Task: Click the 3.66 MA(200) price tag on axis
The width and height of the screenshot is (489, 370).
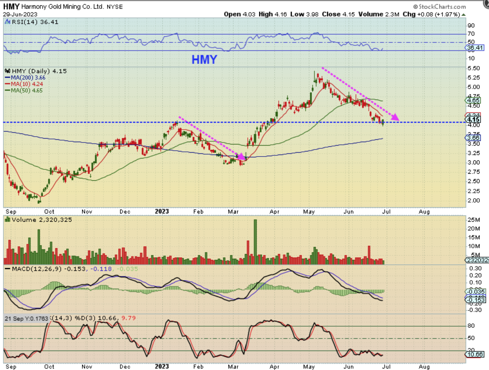Action: pyautogui.click(x=473, y=137)
